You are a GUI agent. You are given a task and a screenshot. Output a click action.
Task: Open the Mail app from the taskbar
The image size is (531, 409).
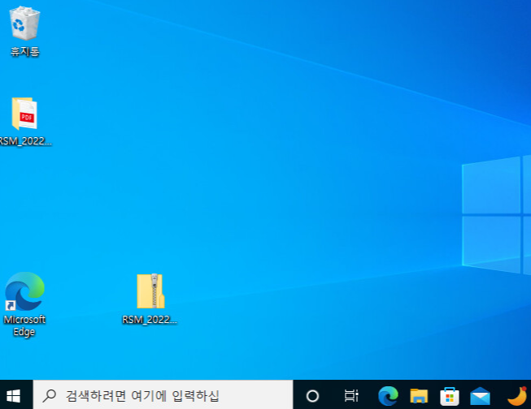[x=480, y=396]
